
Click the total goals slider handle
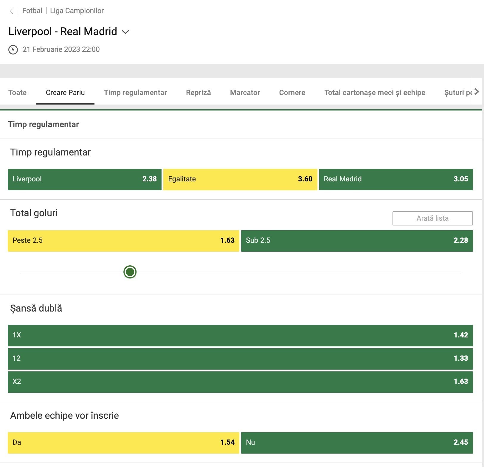coord(130,272)
